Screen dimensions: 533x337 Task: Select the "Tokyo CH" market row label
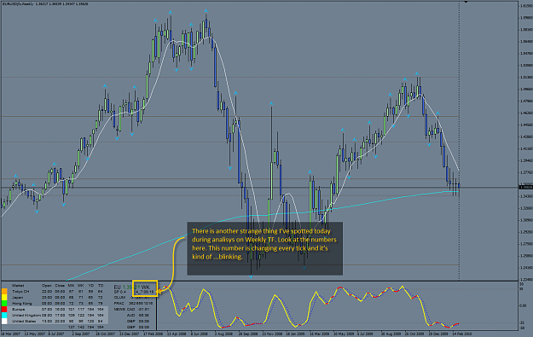(x=20, y=292)
